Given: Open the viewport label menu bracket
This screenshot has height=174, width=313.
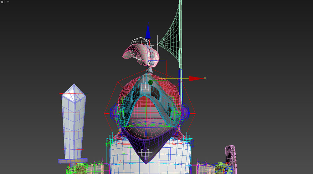Looking at the screenshot, I should (x=2, y=2).
